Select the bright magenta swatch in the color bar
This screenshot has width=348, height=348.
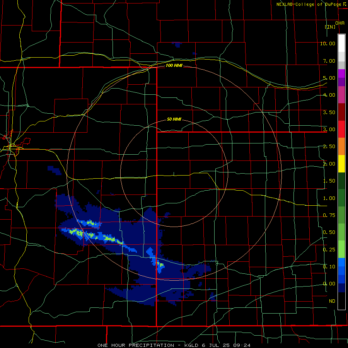click(341, 73)
